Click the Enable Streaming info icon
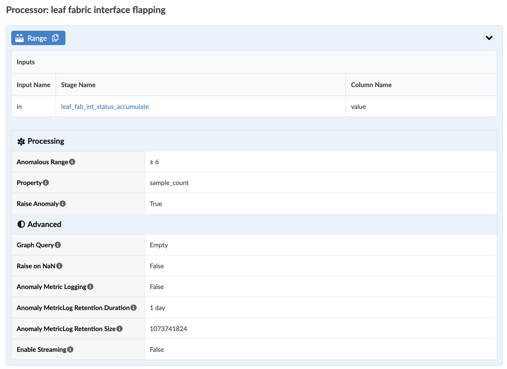The width and height of the screenshot is (507, 369). (x=70, y=350)
